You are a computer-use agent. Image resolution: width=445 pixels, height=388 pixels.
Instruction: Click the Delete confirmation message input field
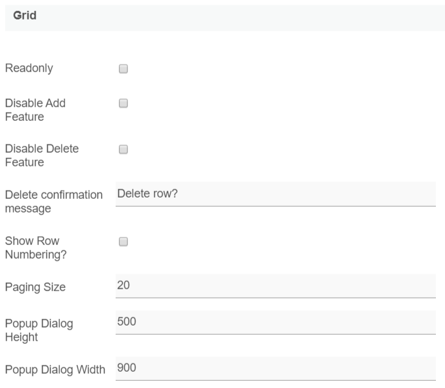[275, 194]
